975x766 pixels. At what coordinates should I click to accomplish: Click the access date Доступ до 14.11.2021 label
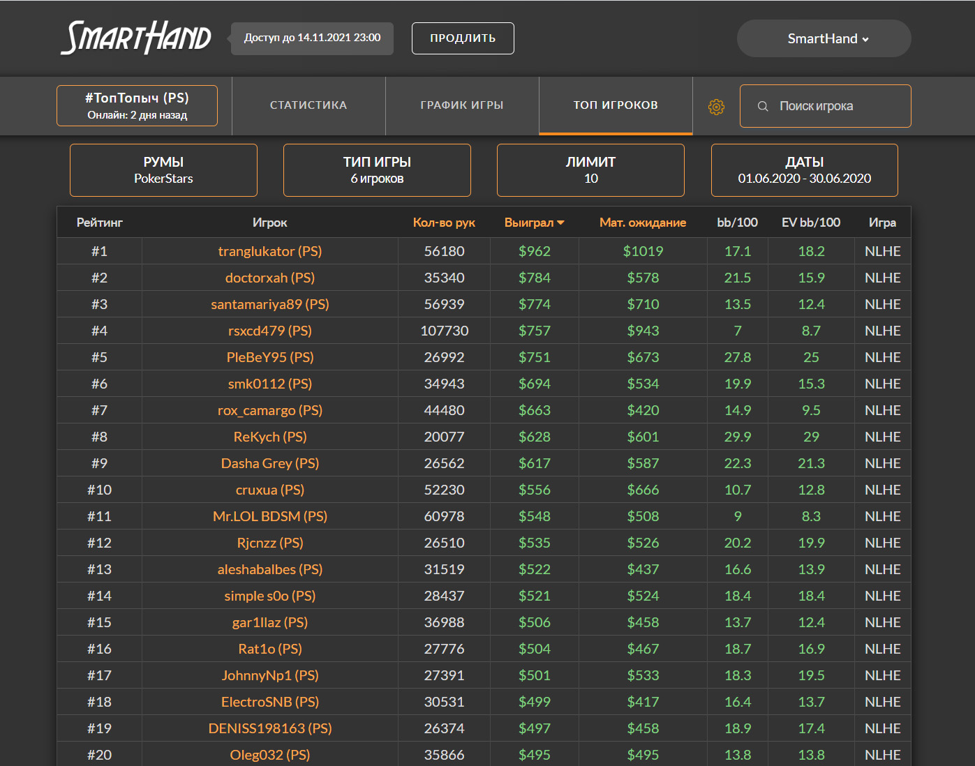point(312,38)
